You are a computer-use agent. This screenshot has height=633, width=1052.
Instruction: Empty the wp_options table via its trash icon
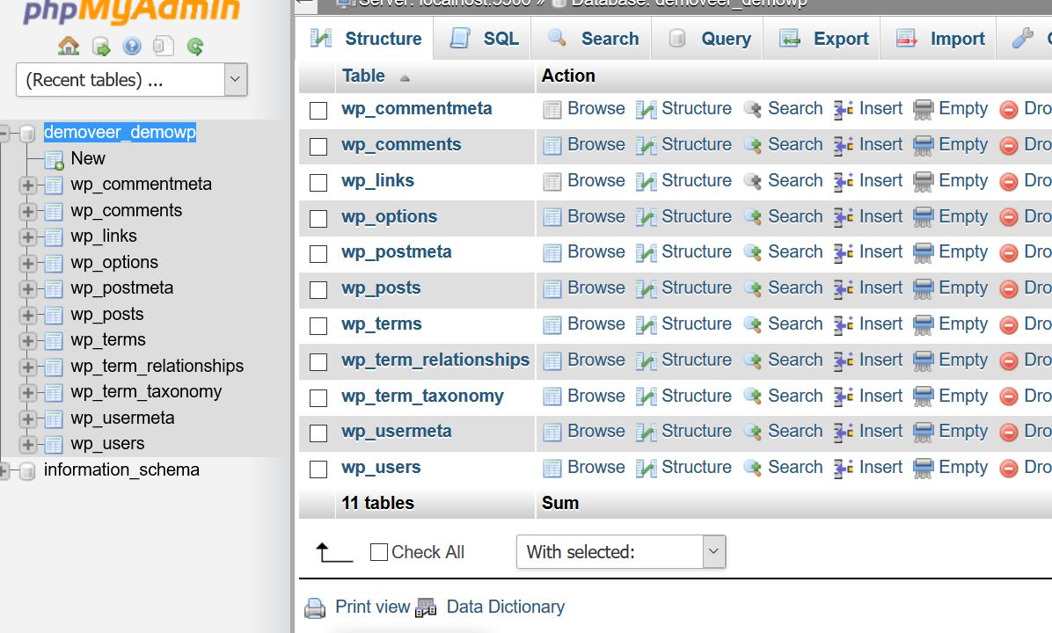[922, 217]
